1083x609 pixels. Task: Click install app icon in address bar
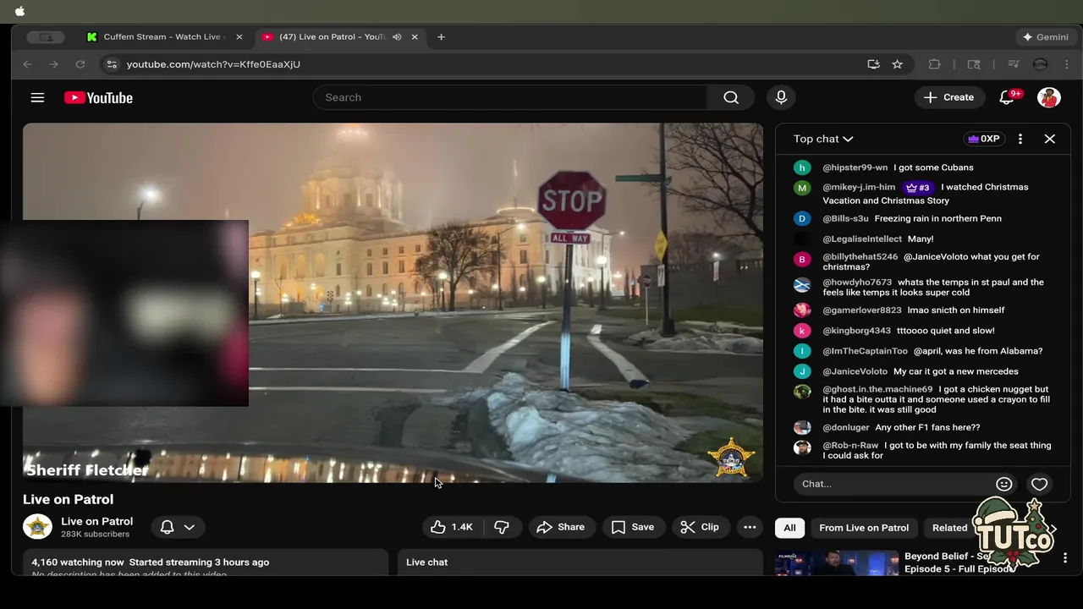(873, 64)
